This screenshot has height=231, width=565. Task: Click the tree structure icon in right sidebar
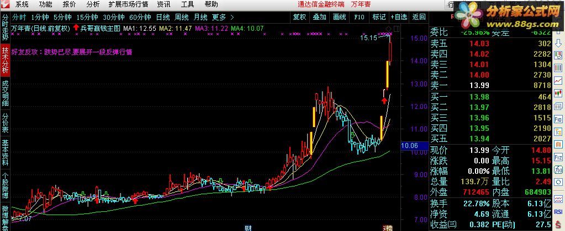click(558, 131)
